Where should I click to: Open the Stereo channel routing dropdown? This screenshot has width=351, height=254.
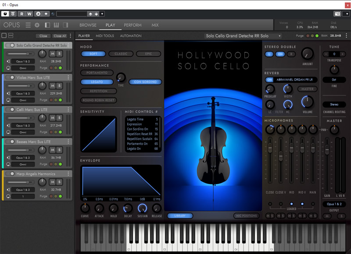(334, 105)
